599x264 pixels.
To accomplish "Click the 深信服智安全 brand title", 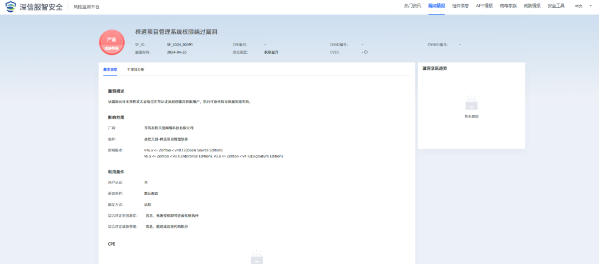I will 41,7.
